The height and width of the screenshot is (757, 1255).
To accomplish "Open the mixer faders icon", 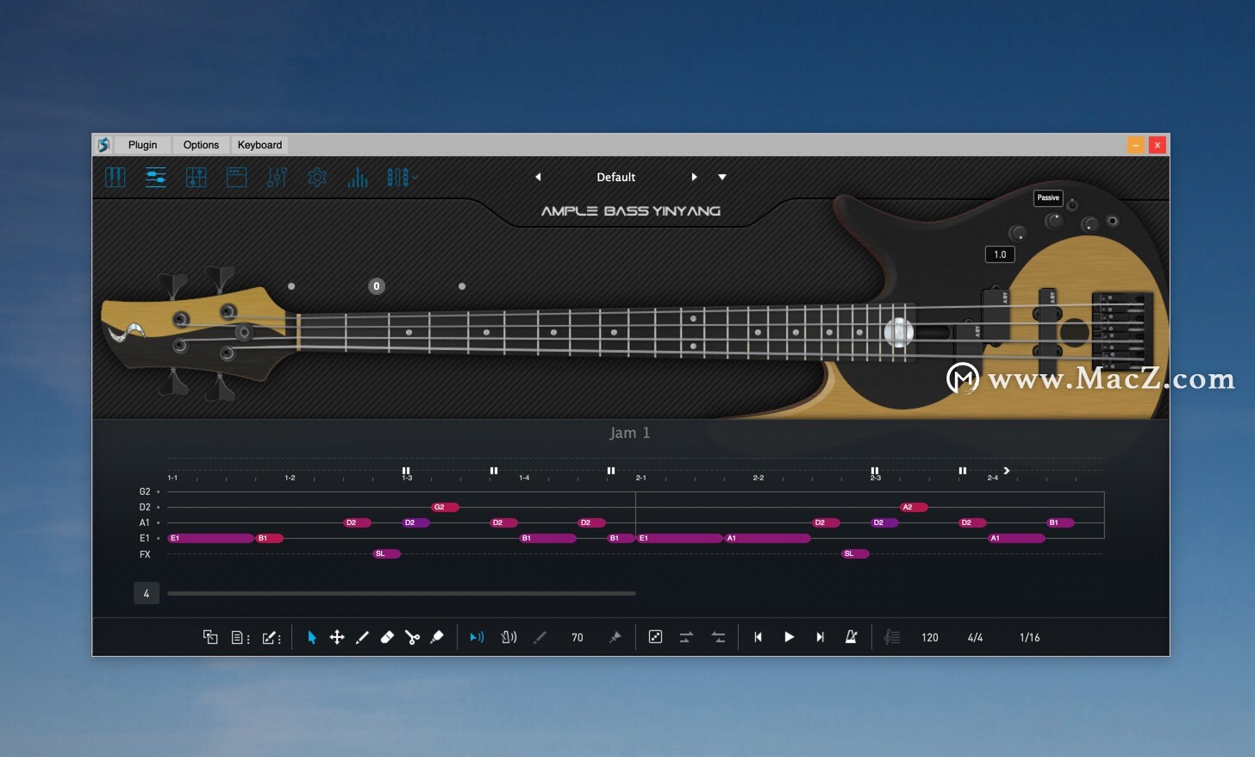I will click(x=277, y=178).
